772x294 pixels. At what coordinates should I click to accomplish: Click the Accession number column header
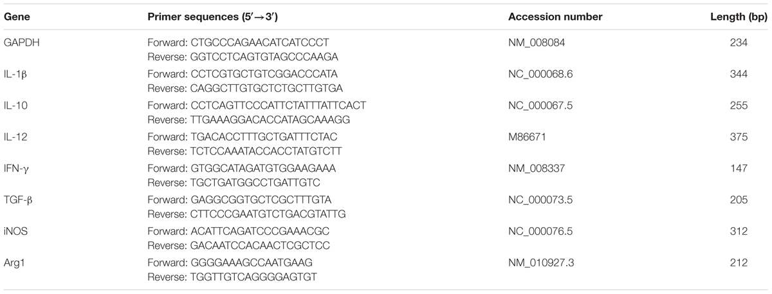[x=555, y=17]
